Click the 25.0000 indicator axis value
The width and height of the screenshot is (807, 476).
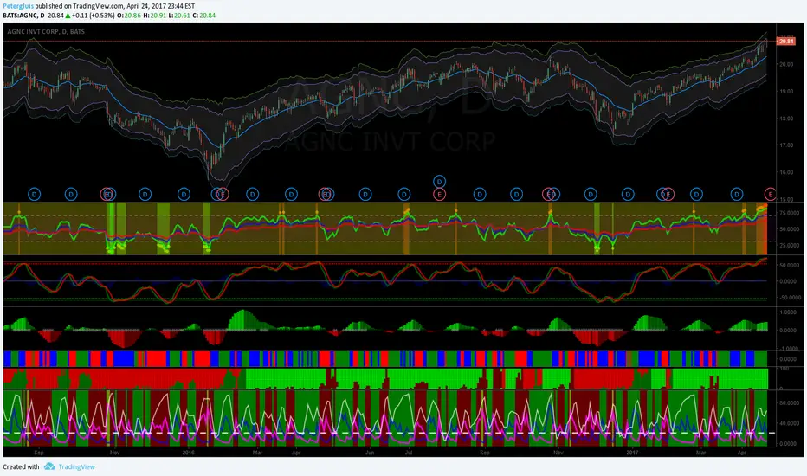pos(789,246)
